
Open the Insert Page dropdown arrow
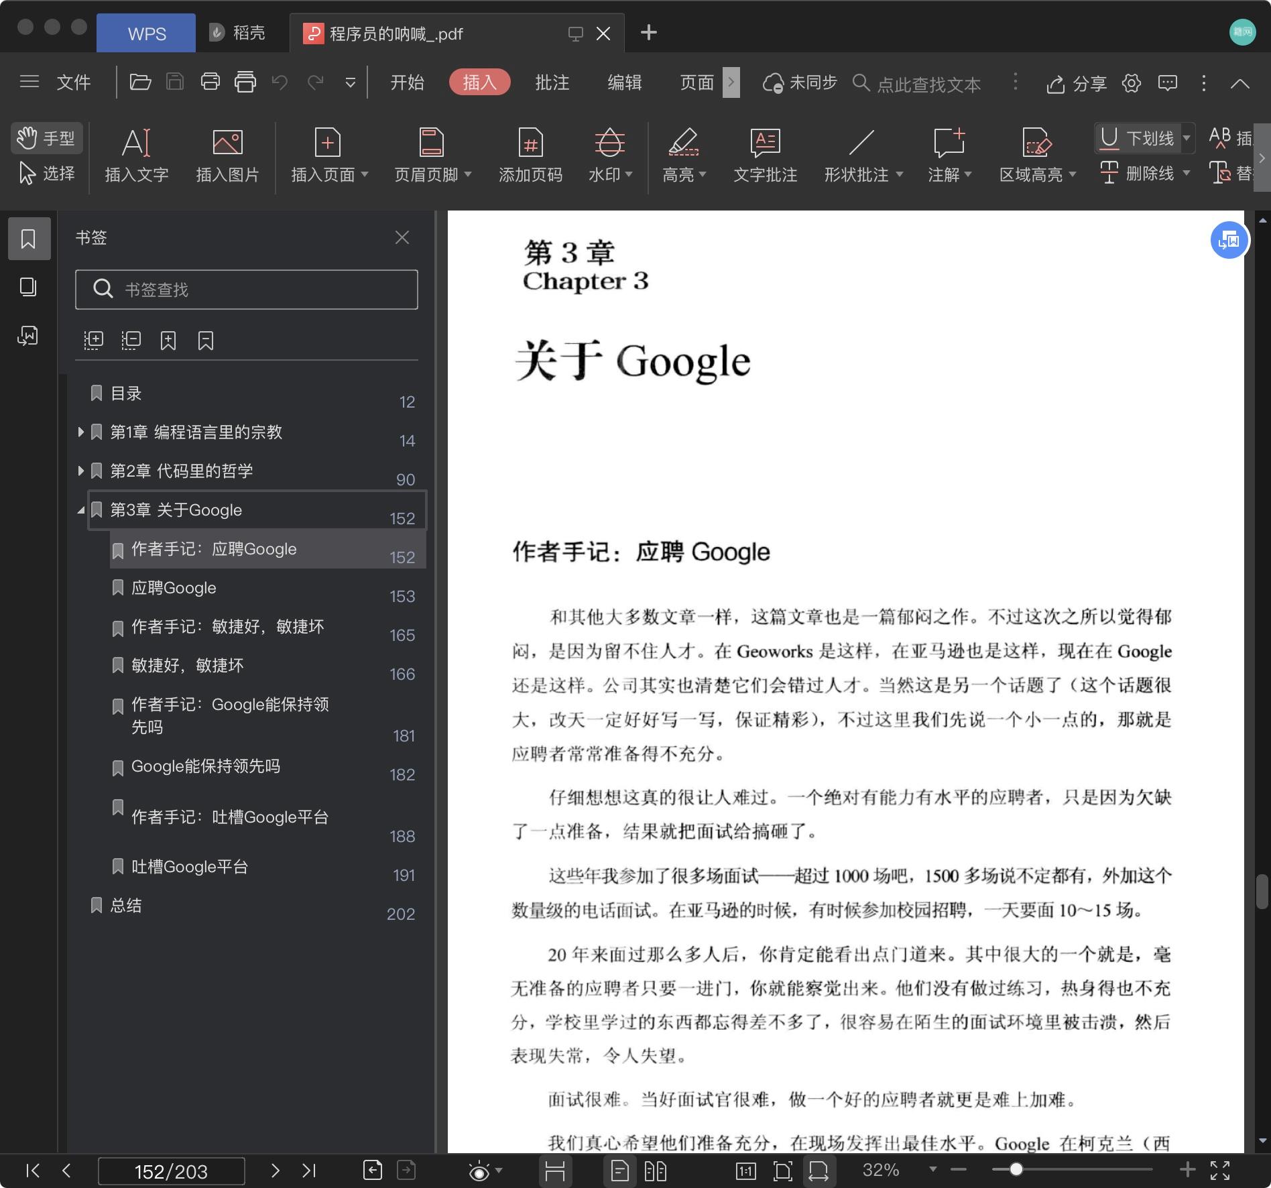(365, 174)
